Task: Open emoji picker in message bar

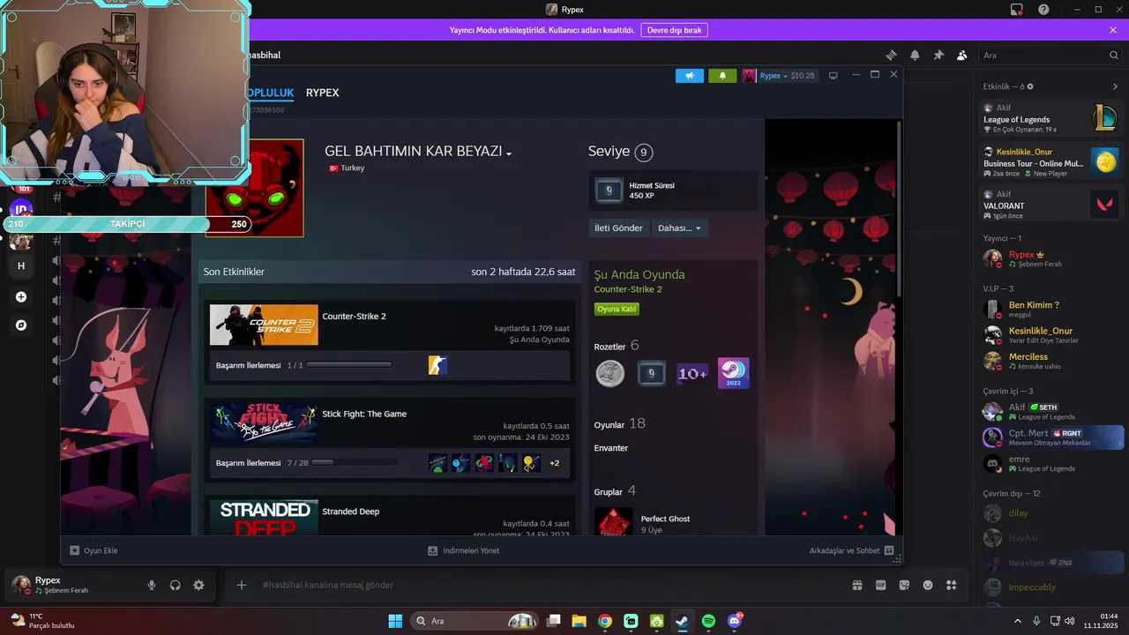Action: tap(928, 585)
